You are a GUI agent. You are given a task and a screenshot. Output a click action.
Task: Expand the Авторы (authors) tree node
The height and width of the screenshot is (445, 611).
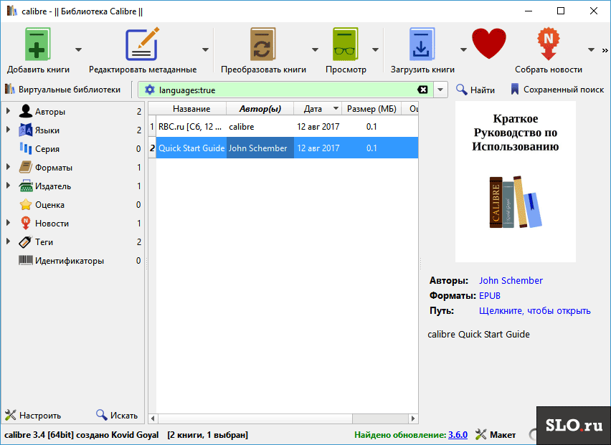[8, 111]
